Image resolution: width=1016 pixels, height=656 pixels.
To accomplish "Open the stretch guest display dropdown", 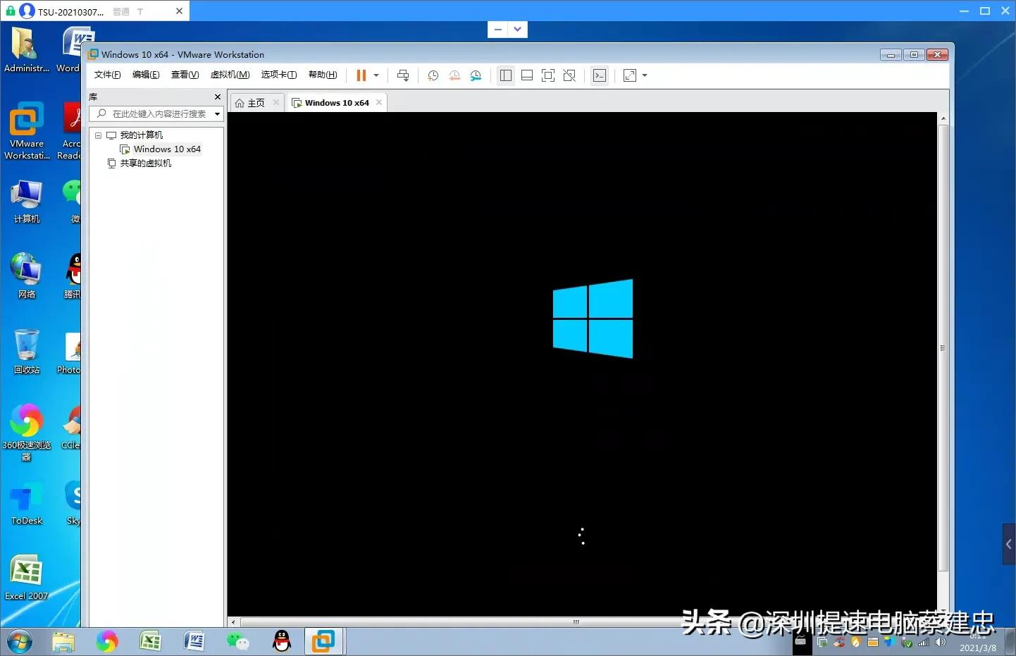I will (645, 75).
